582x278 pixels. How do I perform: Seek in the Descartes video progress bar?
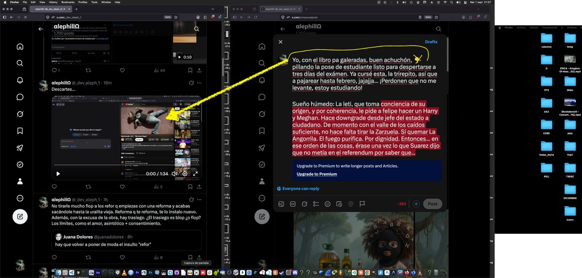(x=127, y=166)
